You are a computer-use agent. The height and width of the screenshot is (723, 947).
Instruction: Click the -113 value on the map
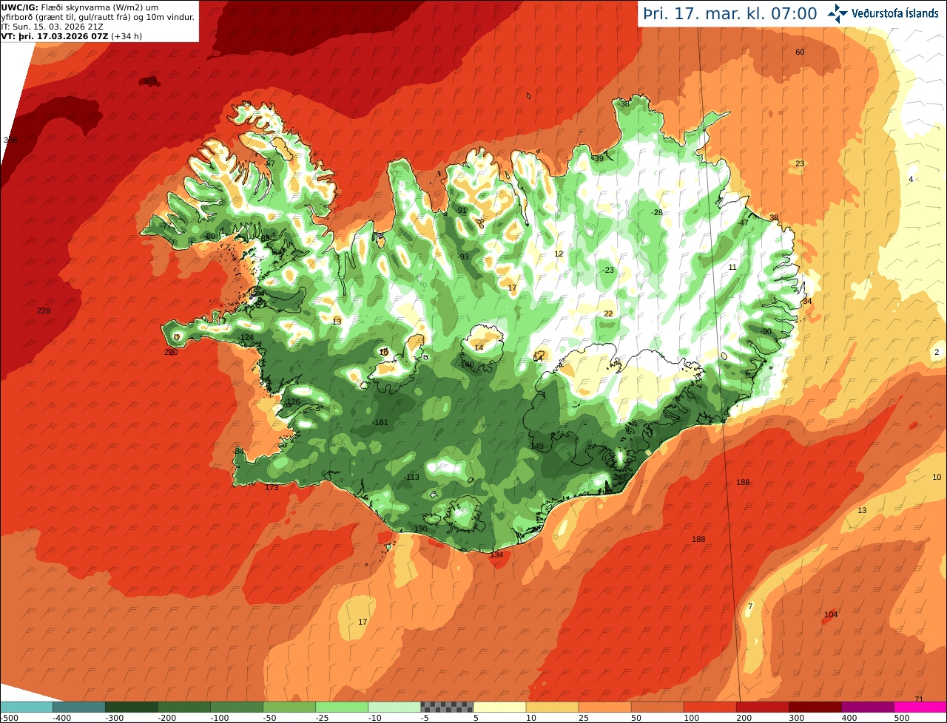(412, 477)
